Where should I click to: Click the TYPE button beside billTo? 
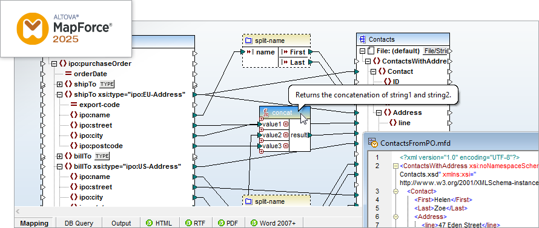(x=102, y=156)
